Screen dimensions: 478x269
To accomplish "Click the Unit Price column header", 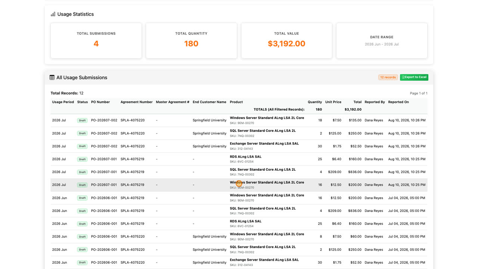I will coord(333,102).
